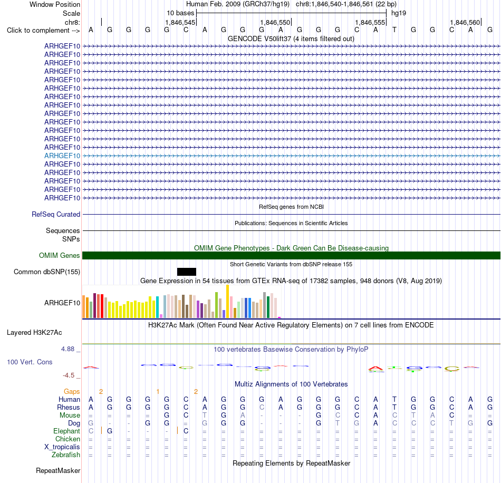Click the chr8:1,846,540-1,846,561 (22 bp) position text
Viewport: 501px width, 483px height.
pyautogui.click(x=346, y=4)
